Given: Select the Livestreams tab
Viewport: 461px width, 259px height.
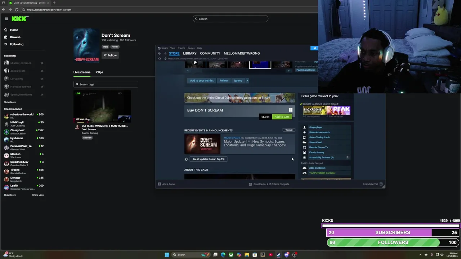Looking at the screenshot, I should (x=82, y=72).
